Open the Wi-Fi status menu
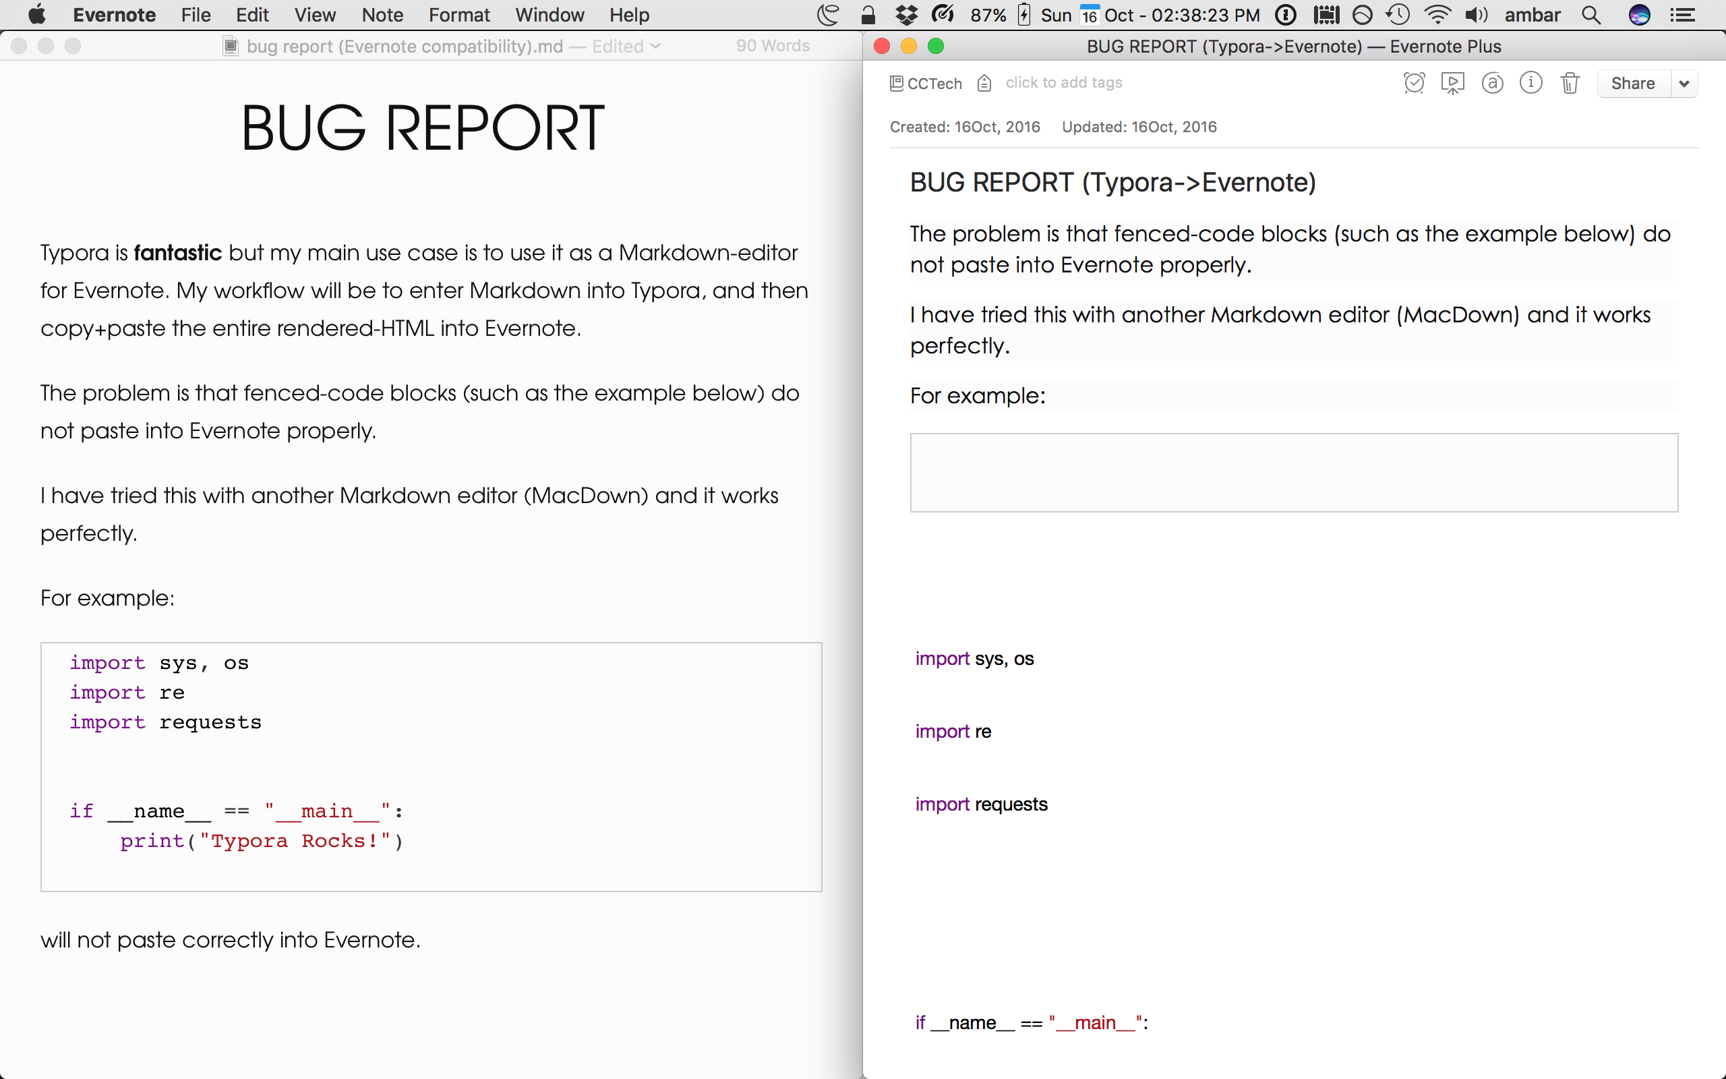 click(x=1437, y=14)
